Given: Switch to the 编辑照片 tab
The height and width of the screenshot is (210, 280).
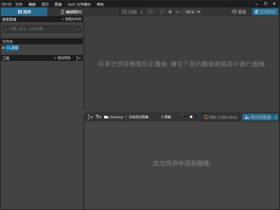Looking at the screenshot, I should click(71, 12).
